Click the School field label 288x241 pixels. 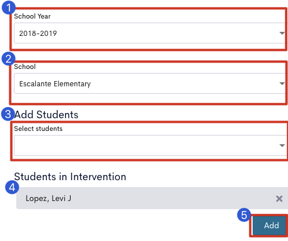25,67
